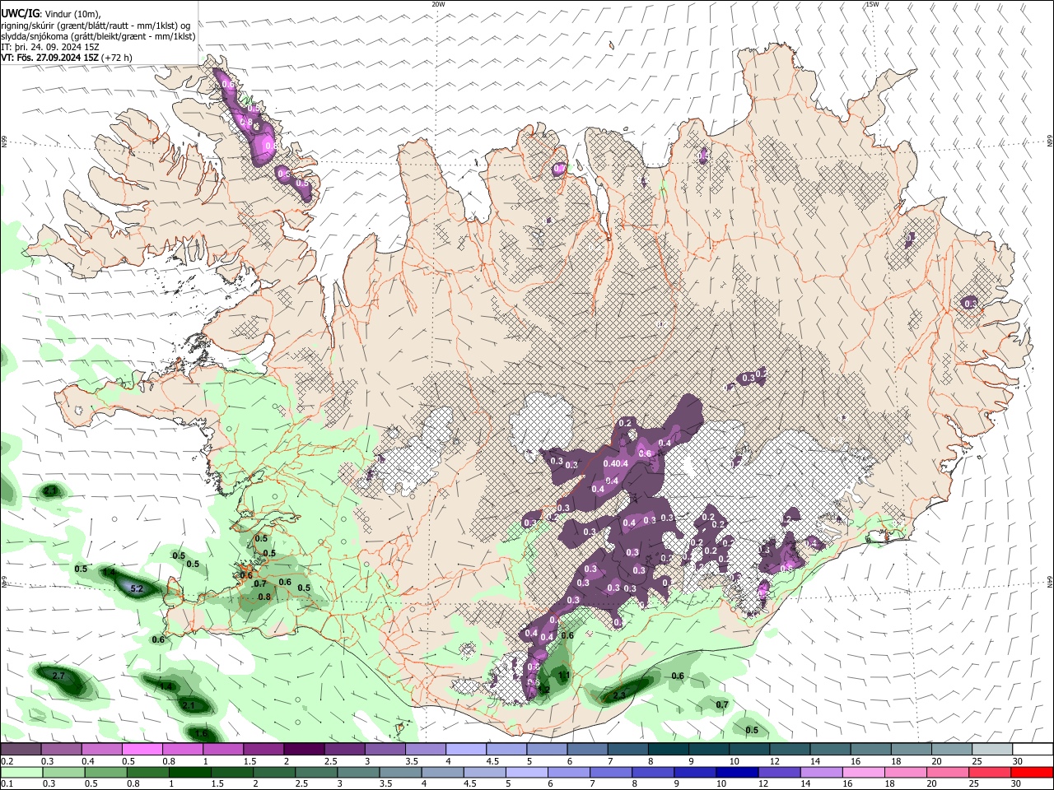
Task: Select the light lavender 4 snow scale swatch
Action: tap(466, 749)
